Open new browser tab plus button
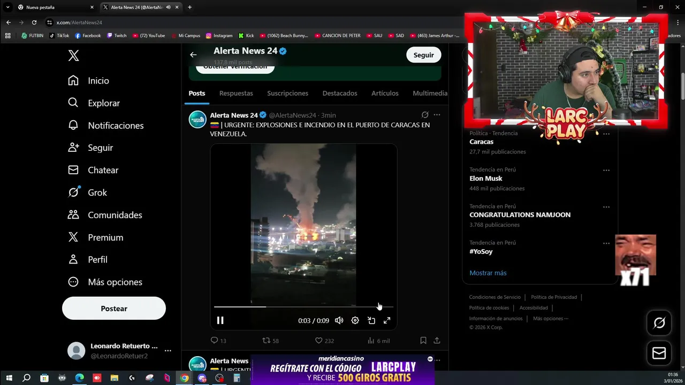685x385 pixels. [189, 7]
